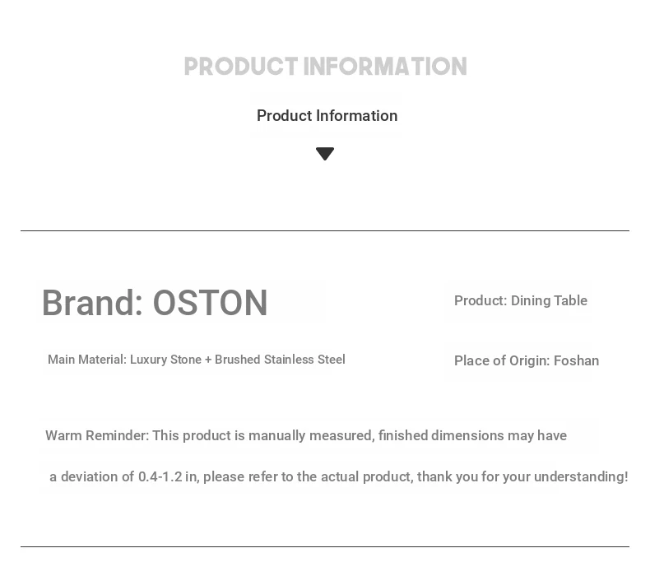Click the bottom horizontal divider line

click(x=325, y=547)
